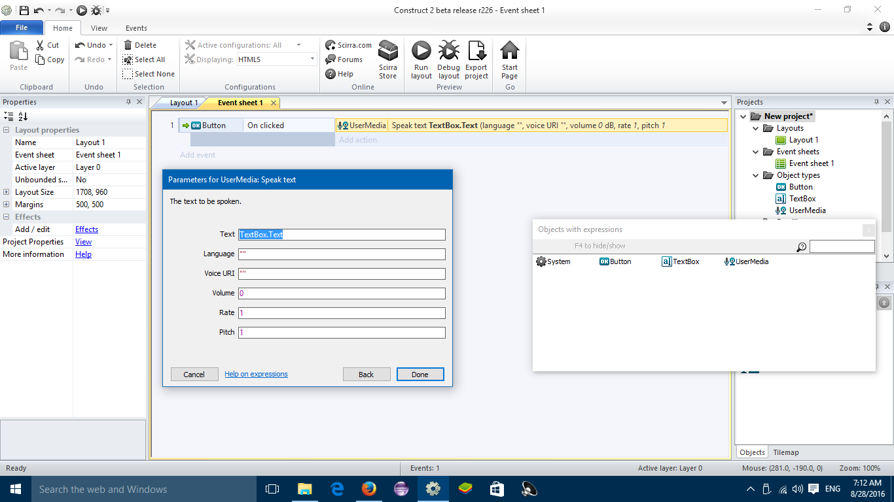894x502 pixels.
Task: Click the Help ribbon button
Action: pos(339,74)
